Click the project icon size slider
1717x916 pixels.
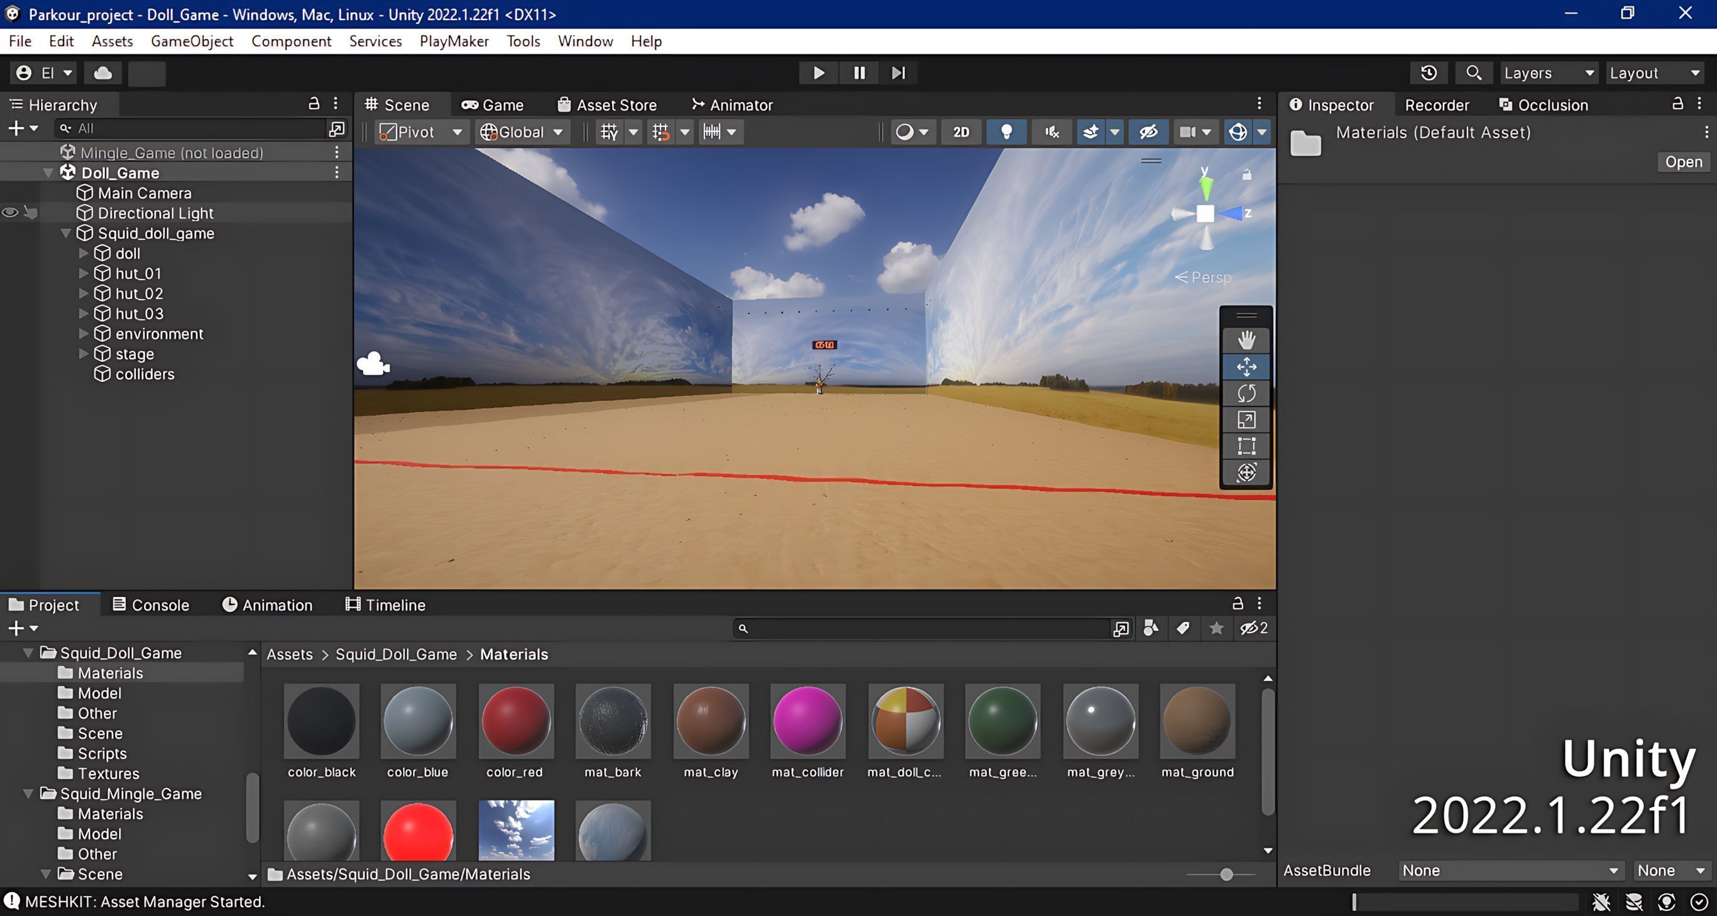(x=1225, y=874)
